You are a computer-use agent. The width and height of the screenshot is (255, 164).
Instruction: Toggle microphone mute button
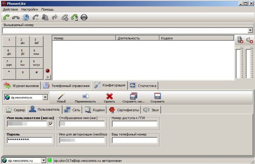click(240, 39)
